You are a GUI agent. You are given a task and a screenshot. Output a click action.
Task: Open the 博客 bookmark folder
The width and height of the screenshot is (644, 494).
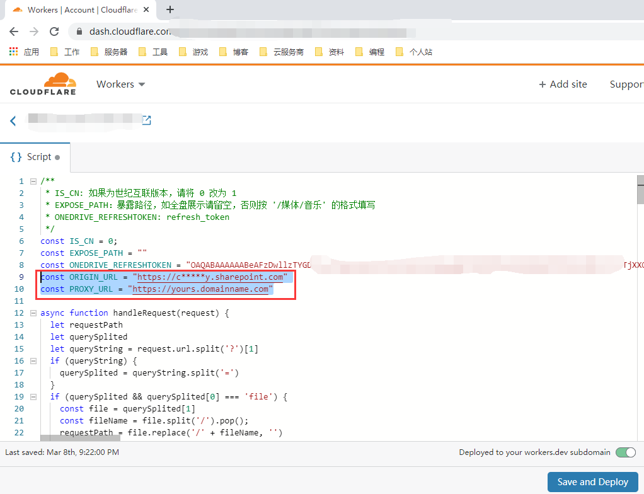point(234,52)
